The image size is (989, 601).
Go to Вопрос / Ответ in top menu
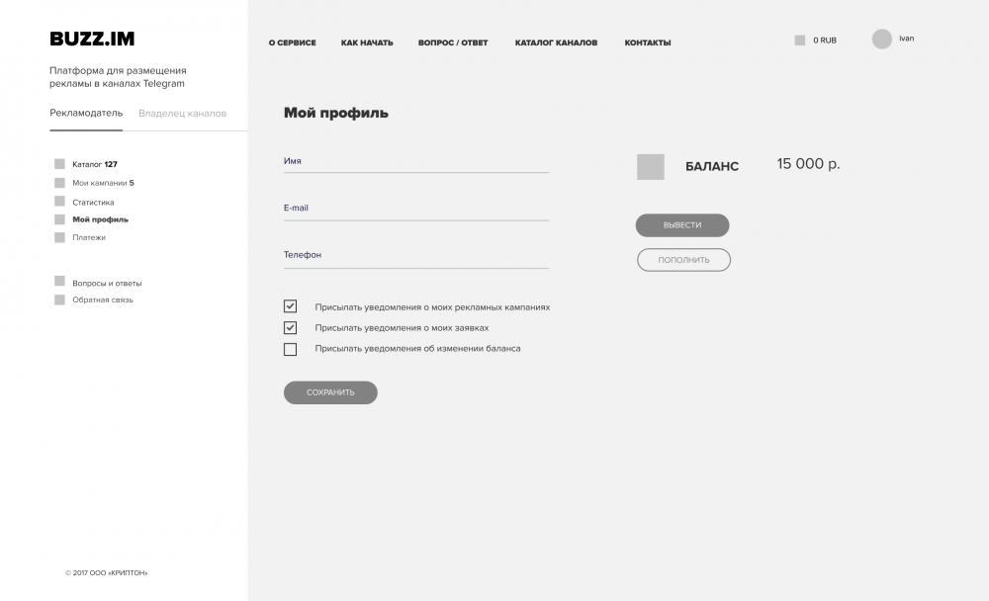pyautogui.click(x=453, y=43)
